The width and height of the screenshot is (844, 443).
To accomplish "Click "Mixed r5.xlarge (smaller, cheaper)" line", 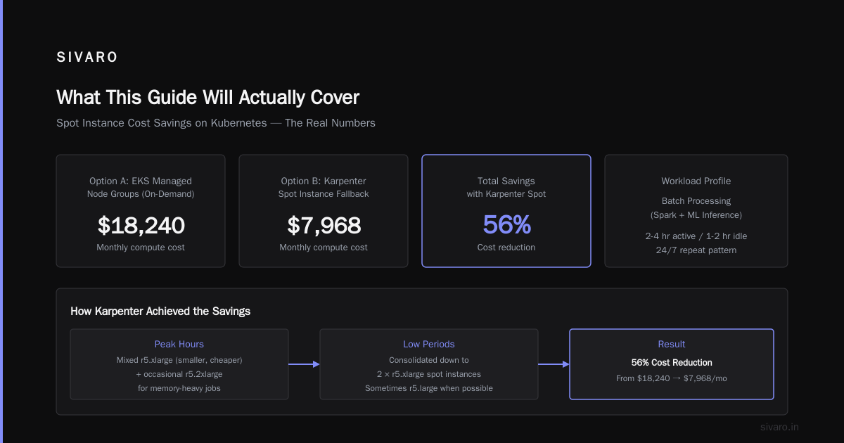I will pos(179,360).
